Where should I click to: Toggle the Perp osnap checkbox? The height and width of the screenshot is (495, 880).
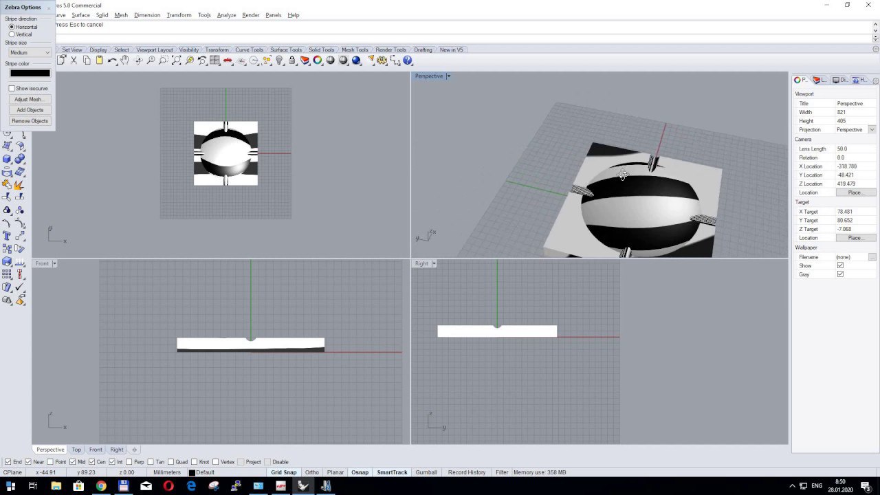(129, 462)
